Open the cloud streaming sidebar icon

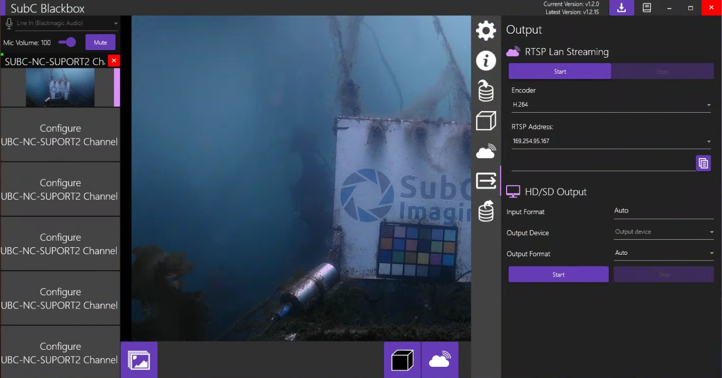pyautogui.click(x=486, y=152)
